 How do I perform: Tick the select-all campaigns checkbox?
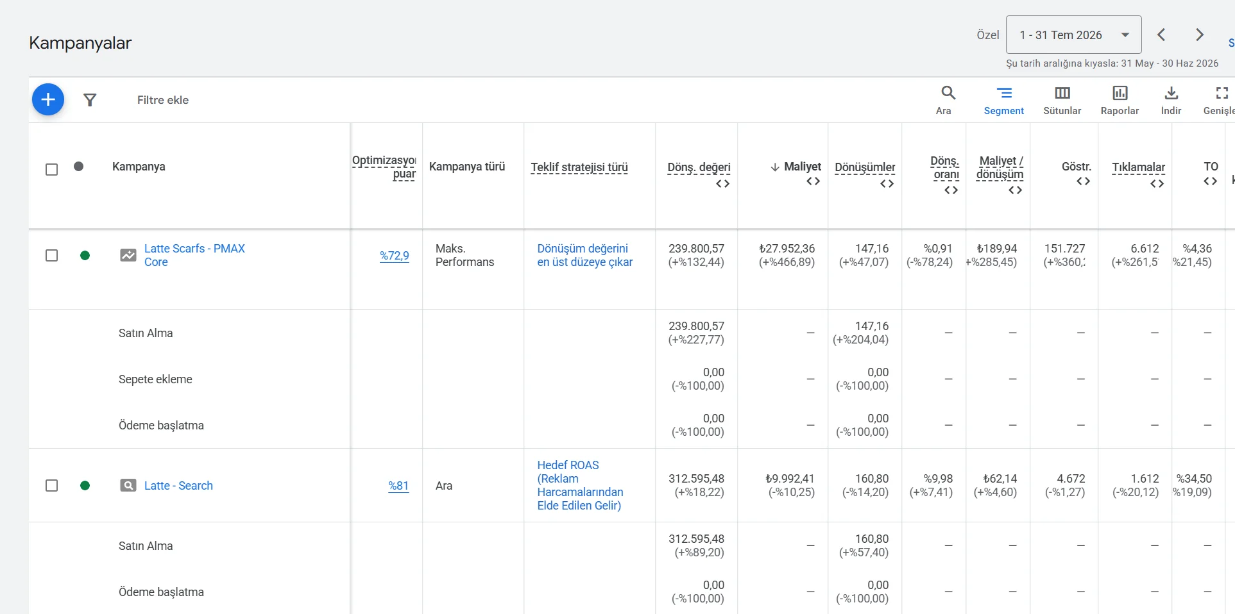[52, 169]
